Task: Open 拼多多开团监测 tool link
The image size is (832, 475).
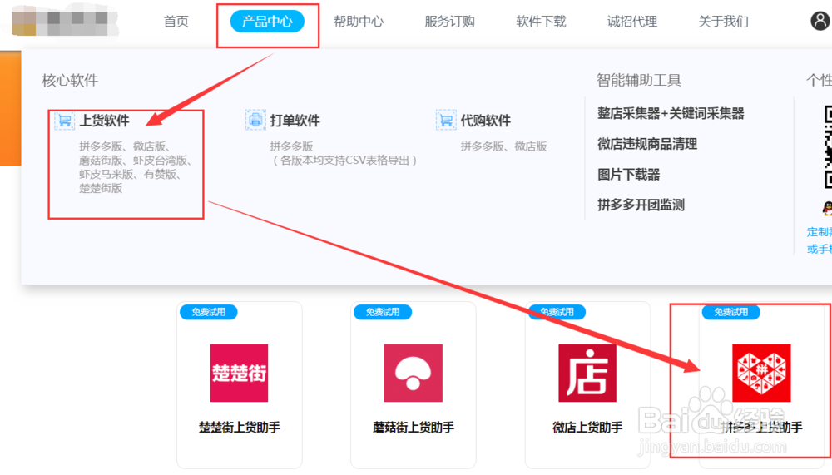Action: pos(641,205)
